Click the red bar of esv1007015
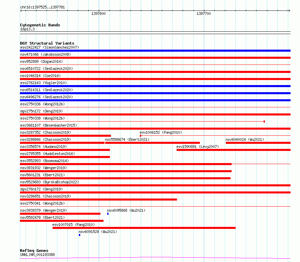This screenshot has width=300, height=262. [144, 228]
